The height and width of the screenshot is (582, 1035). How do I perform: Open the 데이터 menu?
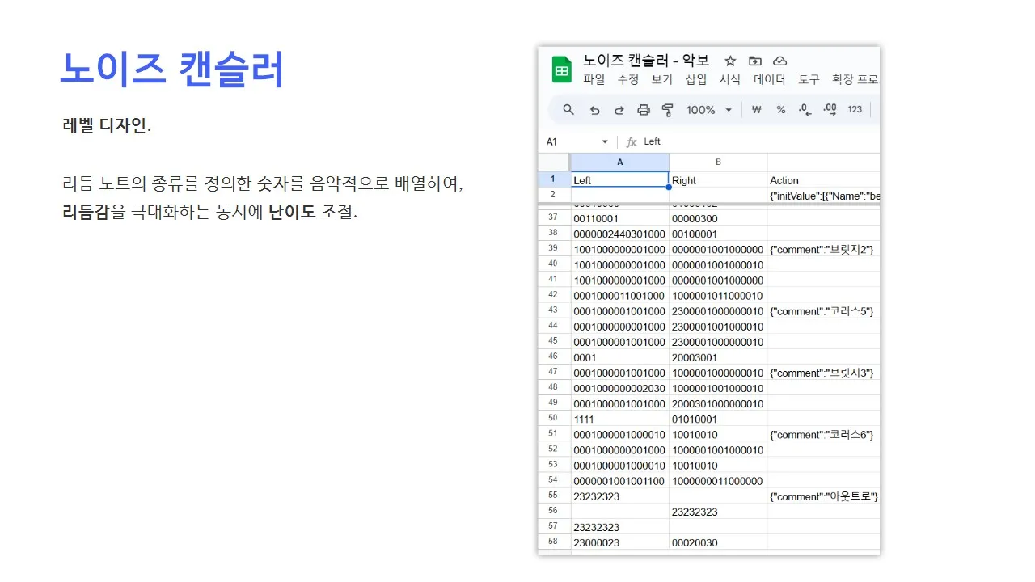click(x=770, y=79)
